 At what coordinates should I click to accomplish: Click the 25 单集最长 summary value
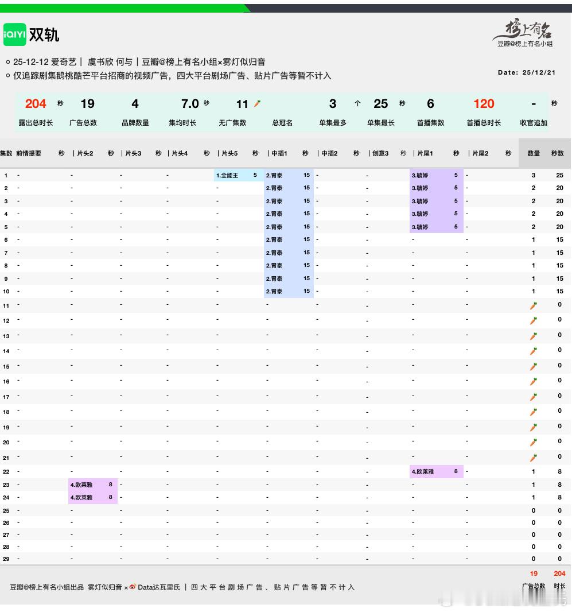(x=380, y=103)
